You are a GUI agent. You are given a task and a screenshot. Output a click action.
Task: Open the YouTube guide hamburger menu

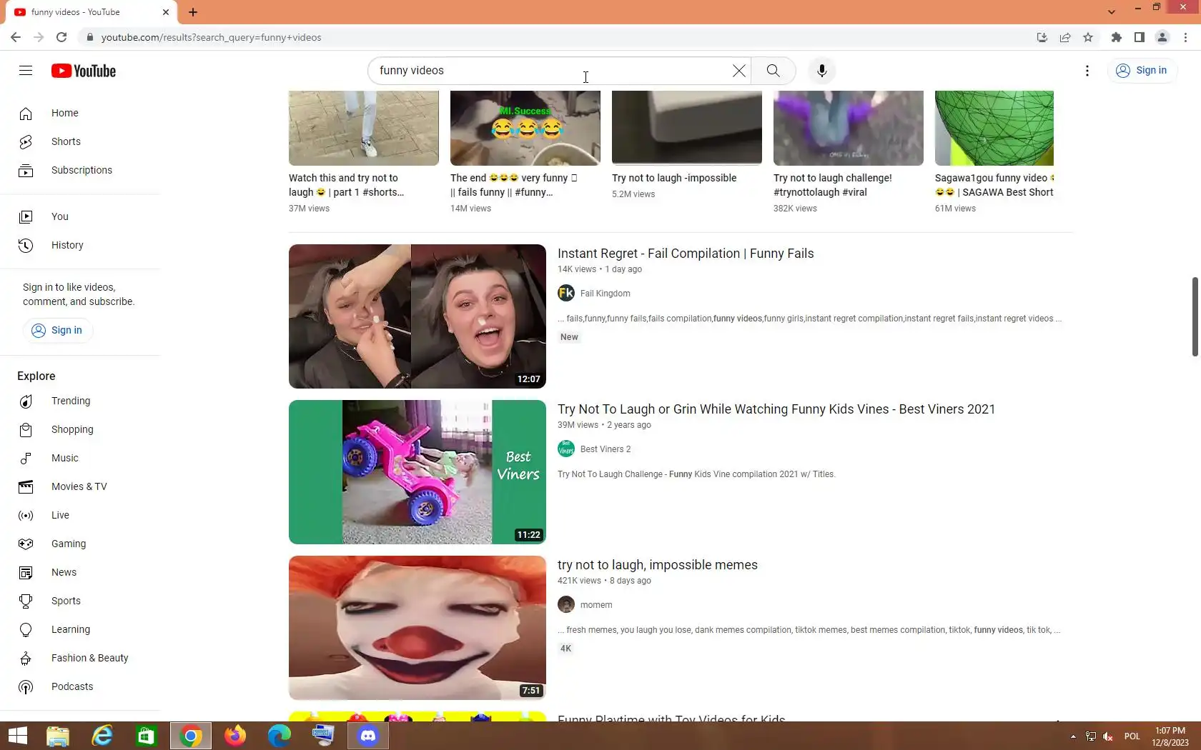26,70
